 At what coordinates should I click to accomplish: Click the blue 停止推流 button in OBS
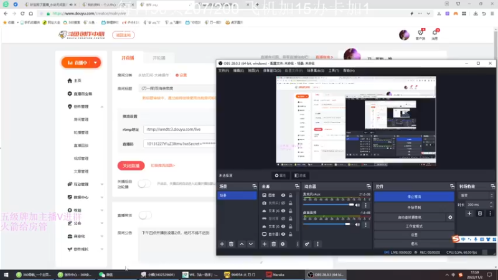pyautogui.click(x=414, y=197)
